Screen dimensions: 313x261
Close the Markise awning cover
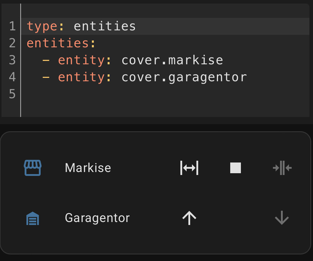point(282,168)
